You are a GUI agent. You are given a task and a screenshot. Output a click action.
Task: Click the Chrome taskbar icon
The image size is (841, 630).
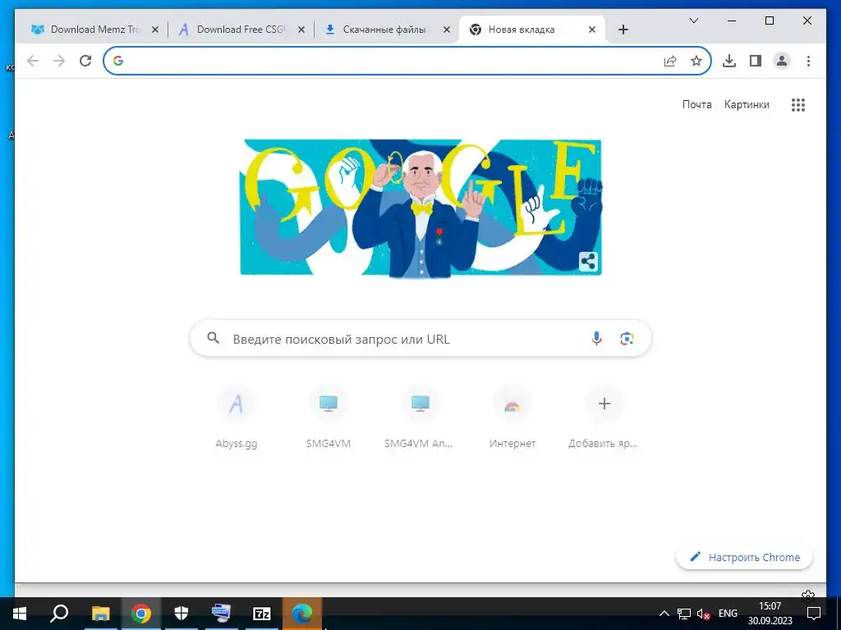tap(141, 613)
